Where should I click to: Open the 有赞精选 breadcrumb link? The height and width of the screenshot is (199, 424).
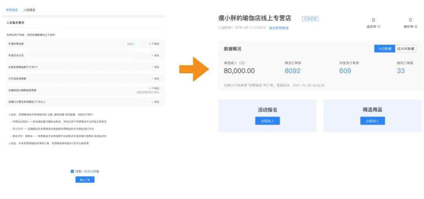pos(12,9)
